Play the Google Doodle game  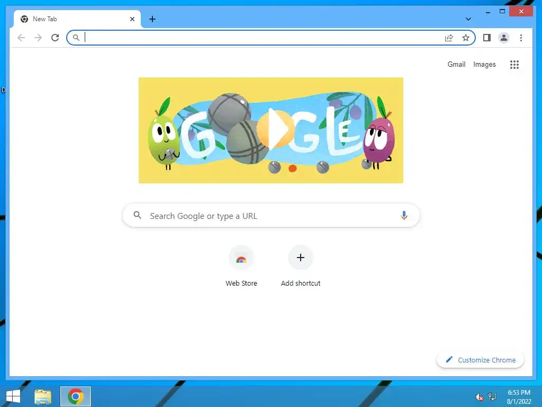(275, 129)
